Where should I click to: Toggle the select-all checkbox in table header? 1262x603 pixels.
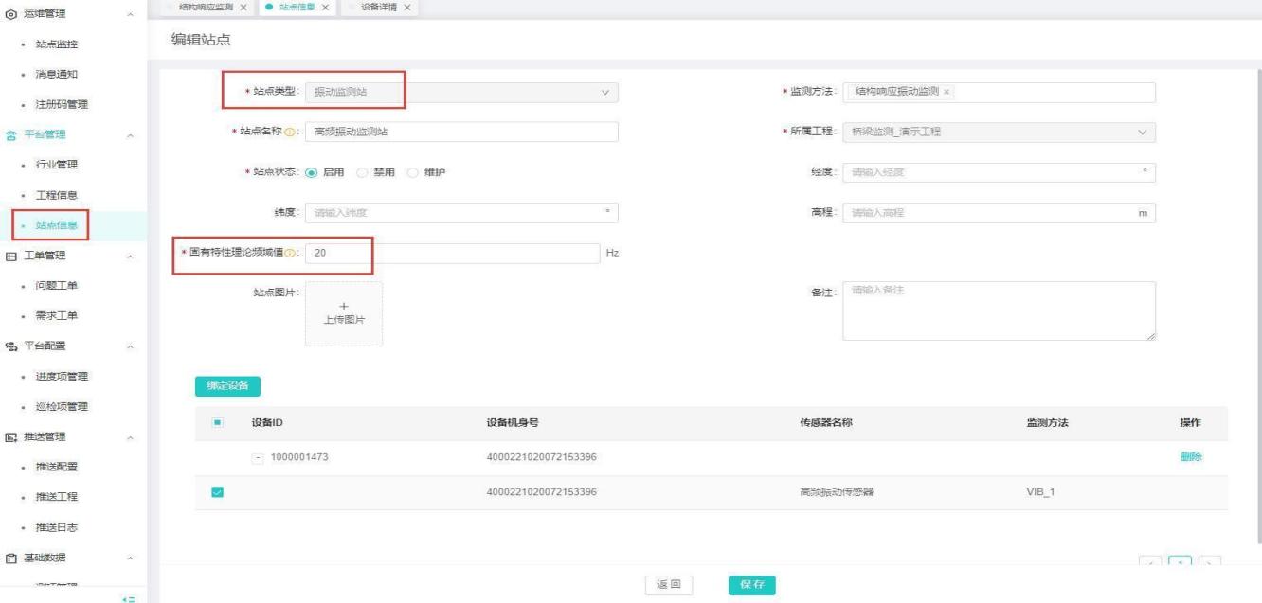(x=215, y=423)
